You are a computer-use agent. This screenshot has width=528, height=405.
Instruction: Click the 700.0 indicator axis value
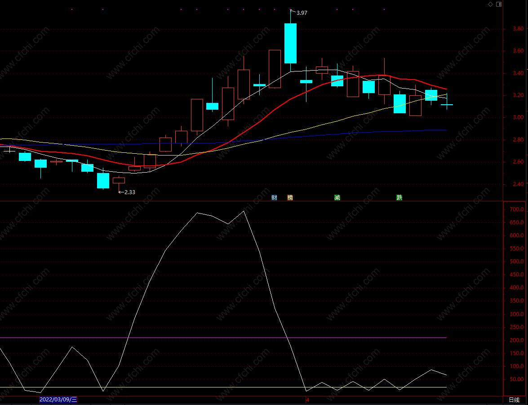517,209
